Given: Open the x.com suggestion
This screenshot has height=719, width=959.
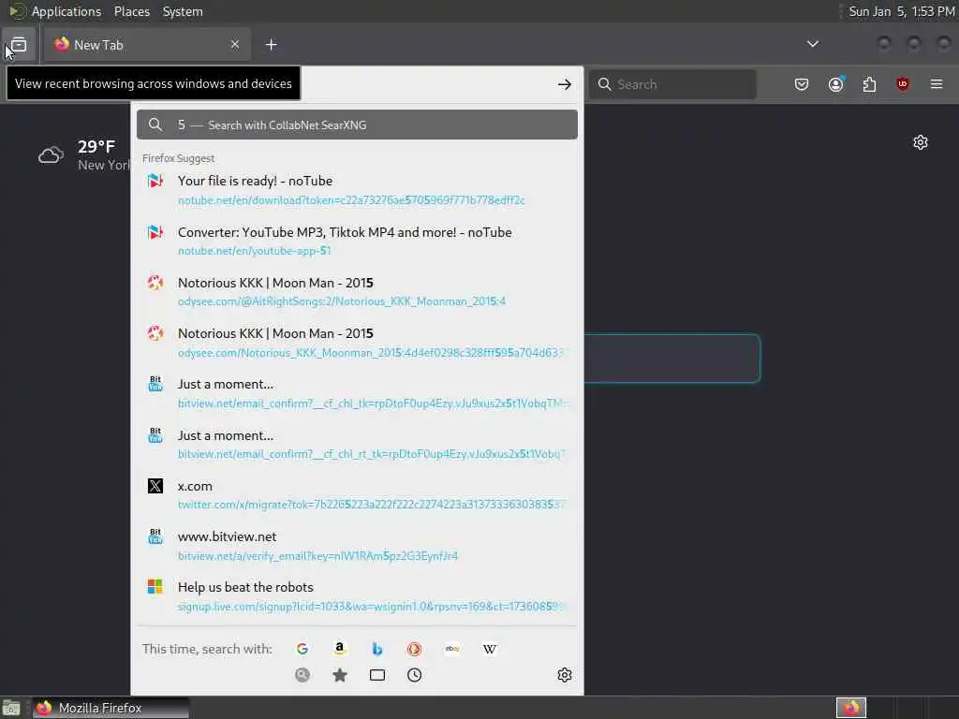Looking at the screenshot, I should click(357, 494).
